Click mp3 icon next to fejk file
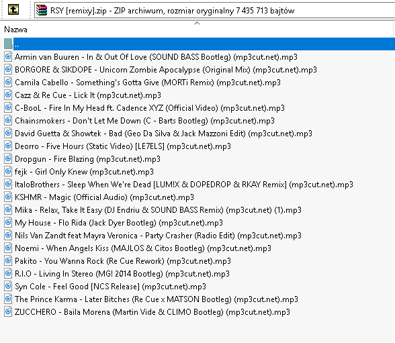Image resolution: width=395 pixels, height=343 pixels. (8, 172)
